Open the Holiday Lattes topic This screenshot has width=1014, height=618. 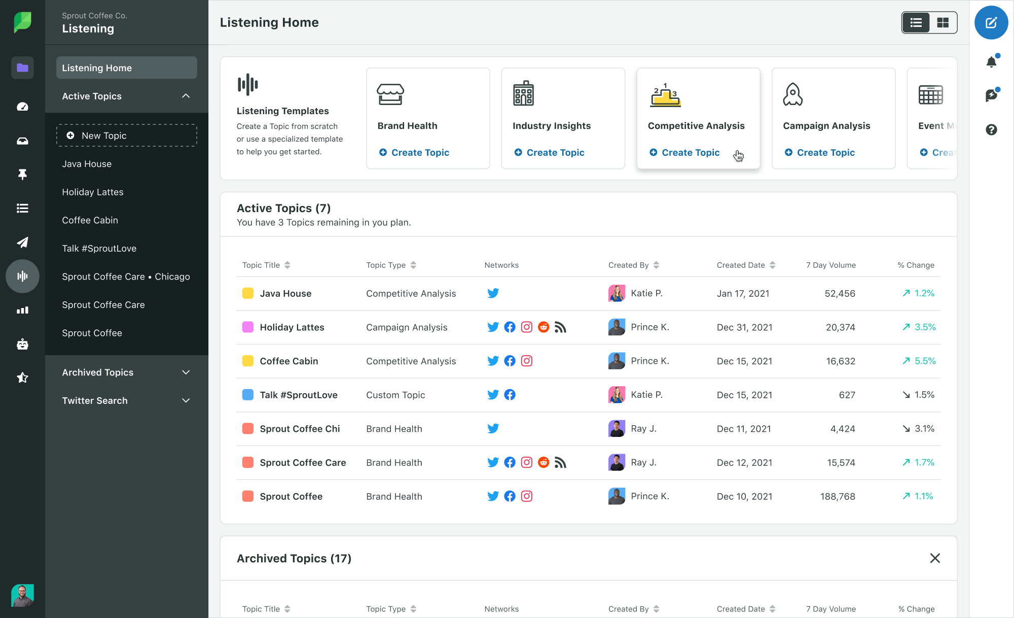tap(292, 327)
